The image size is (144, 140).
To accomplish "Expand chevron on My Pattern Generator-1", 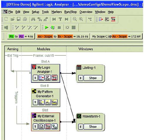I will (x=35, y=102).
